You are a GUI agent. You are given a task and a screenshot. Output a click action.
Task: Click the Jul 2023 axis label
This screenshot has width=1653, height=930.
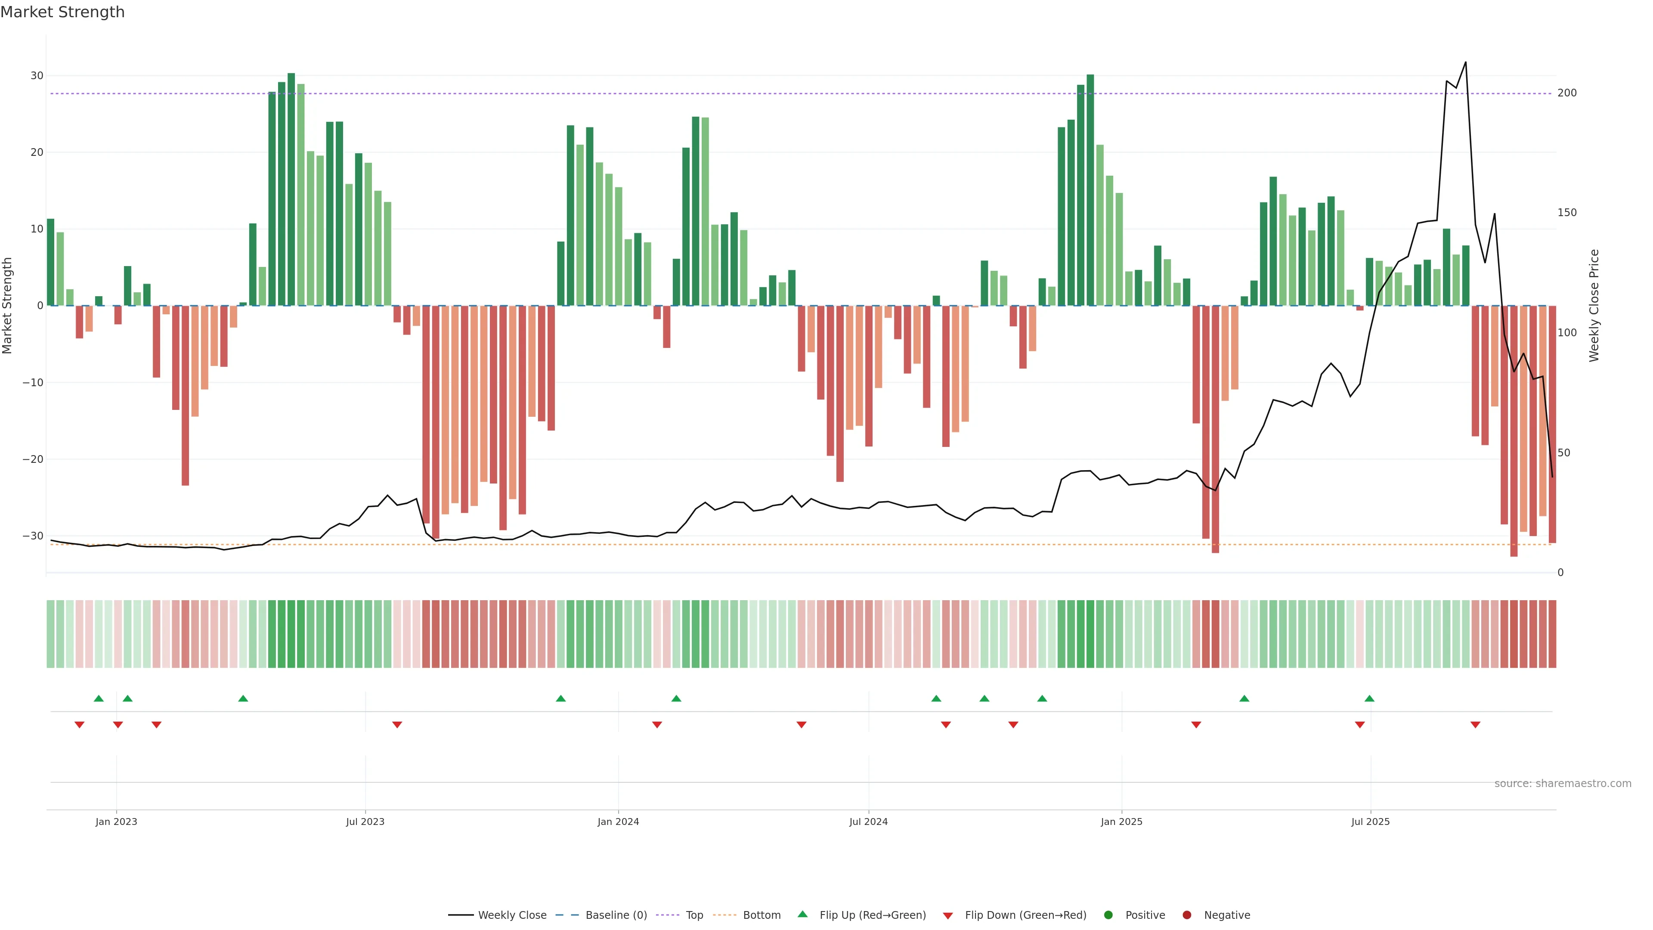pos(365,822)
